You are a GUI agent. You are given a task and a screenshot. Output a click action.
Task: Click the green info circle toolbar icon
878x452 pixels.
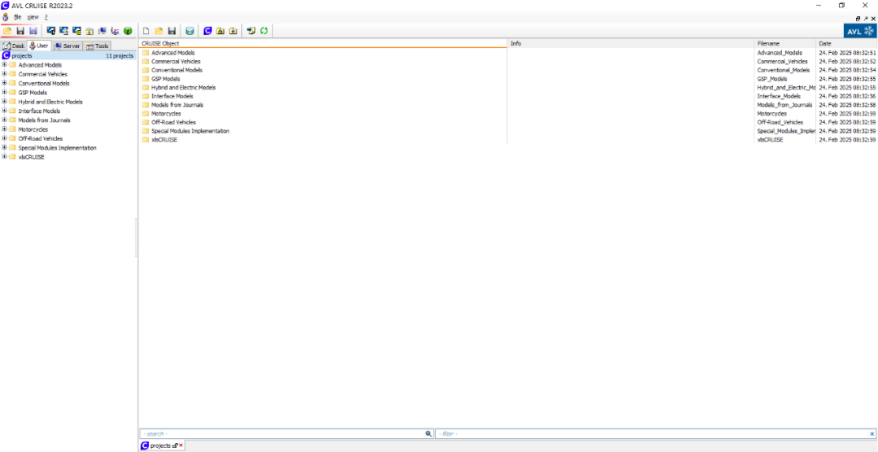pyautogui.click(x=128, y=31)
